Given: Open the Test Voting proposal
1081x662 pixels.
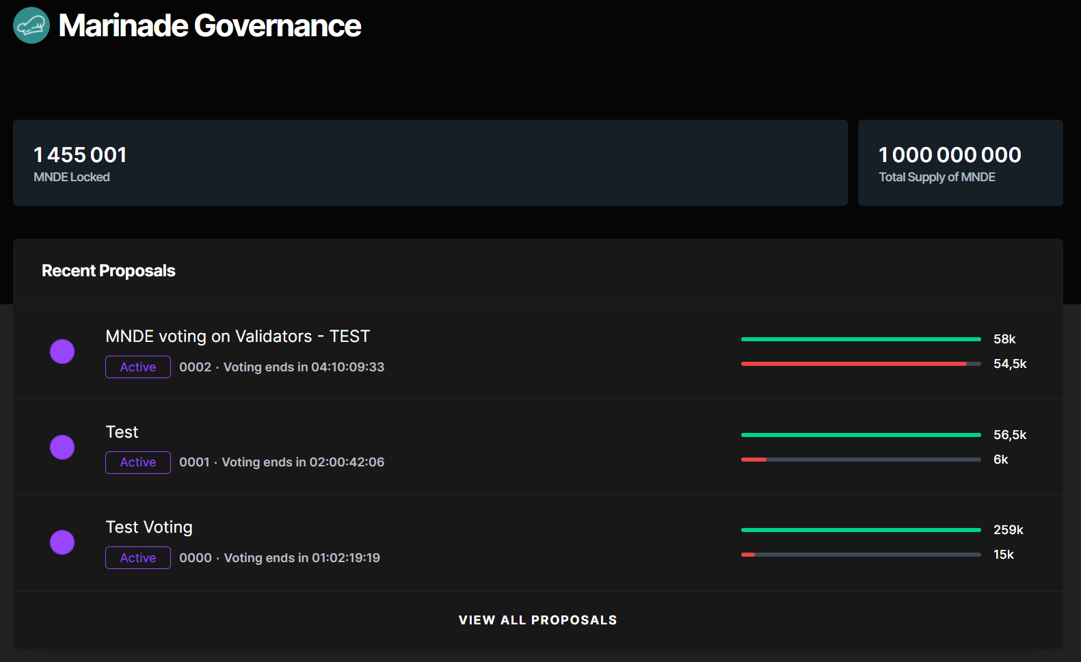Looking at the screenshot, I should (149, 527).
